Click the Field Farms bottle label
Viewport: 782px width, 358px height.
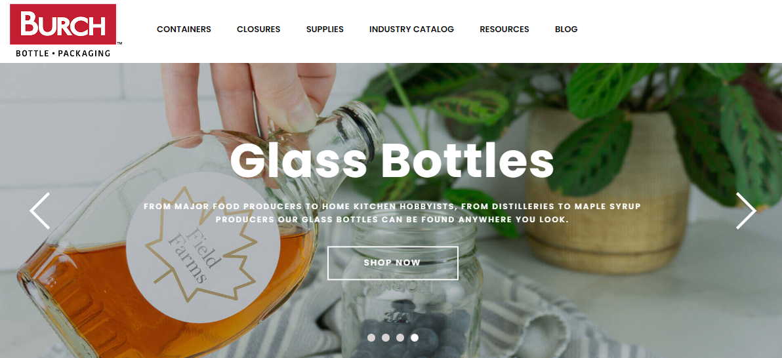[203, 247]
